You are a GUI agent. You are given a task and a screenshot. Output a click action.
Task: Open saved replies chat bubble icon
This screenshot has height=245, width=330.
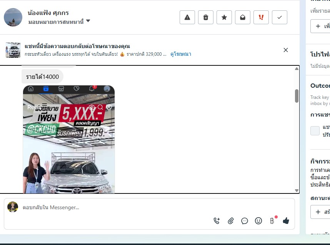coord(245,221)
